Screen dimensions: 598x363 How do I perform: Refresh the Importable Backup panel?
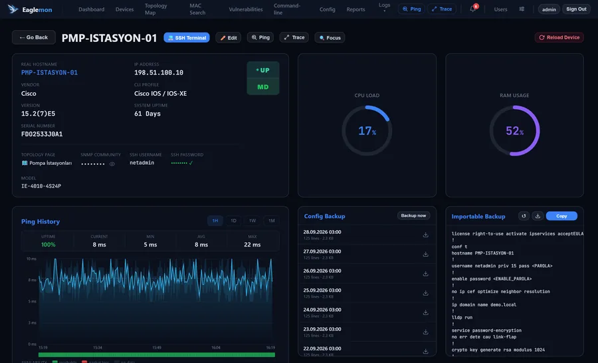[524, 216]
